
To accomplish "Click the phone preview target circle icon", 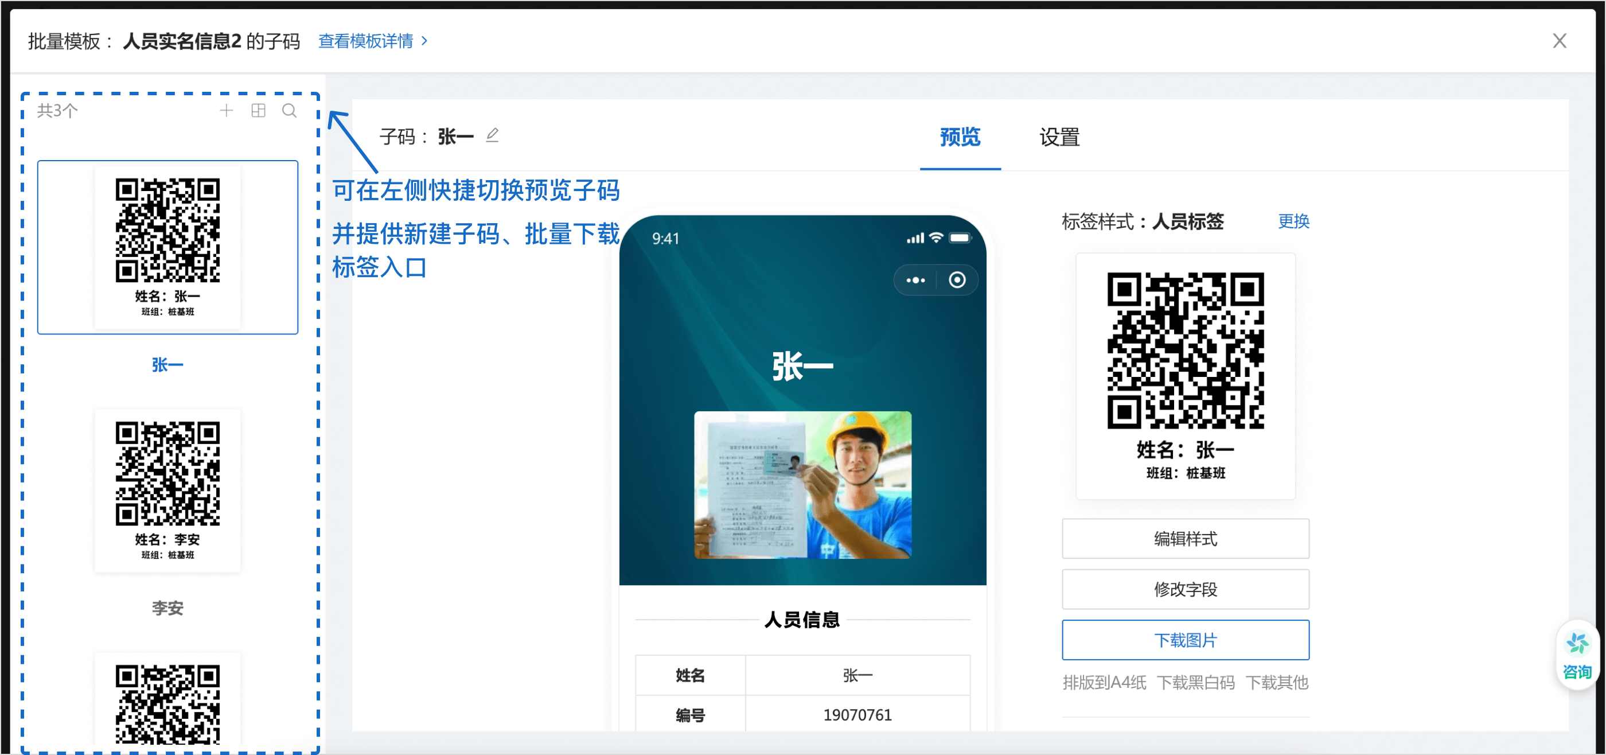I will coord(957,280).
